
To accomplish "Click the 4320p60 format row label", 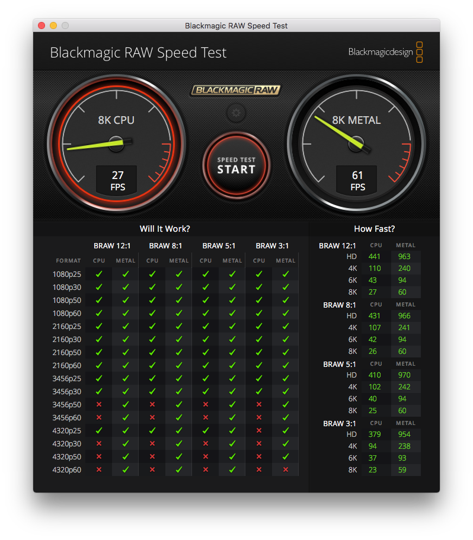I will point(67,469).
